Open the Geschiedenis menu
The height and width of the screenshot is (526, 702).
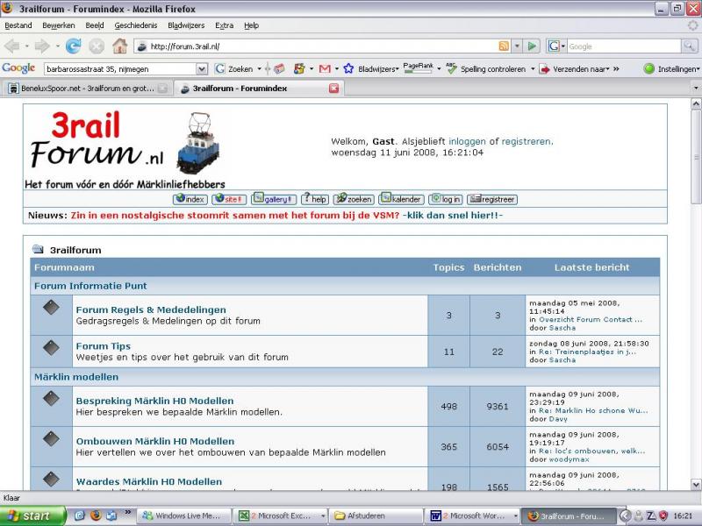point(136,25)
